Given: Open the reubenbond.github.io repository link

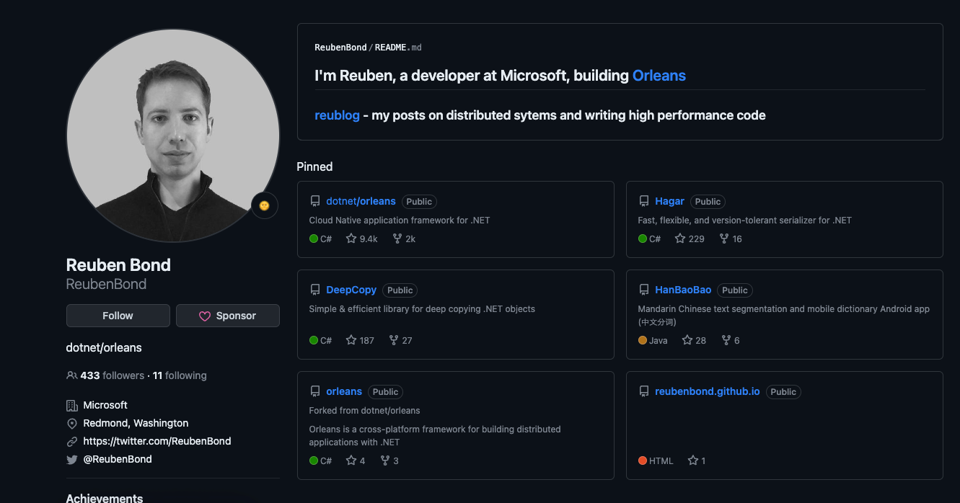Looking at the screenshot, I should (707, 391).
